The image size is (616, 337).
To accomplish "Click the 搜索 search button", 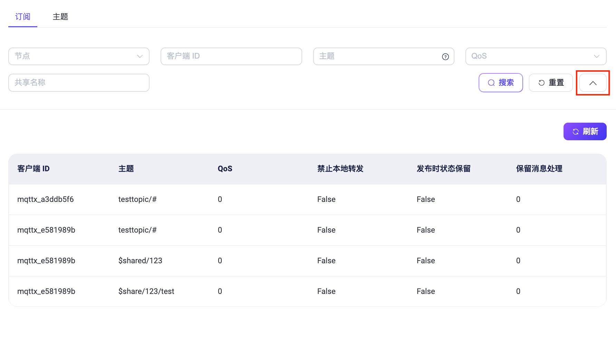I will 501,83.
